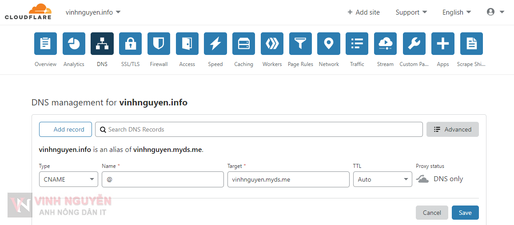Viewport: 514px width, 225px height.
Task: Open the Scrape Shield document icon
Action: (472, 43)
